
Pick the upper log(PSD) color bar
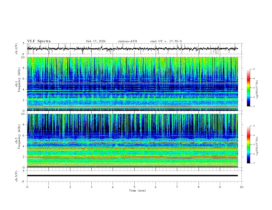249,88
